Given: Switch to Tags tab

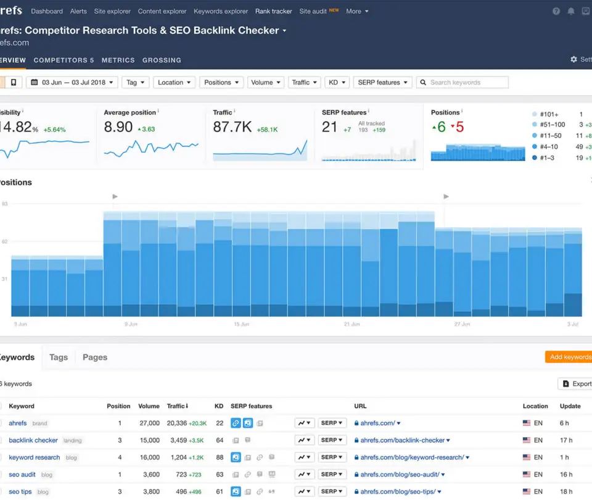Looking at the screenshot, I should coord(59,357).
